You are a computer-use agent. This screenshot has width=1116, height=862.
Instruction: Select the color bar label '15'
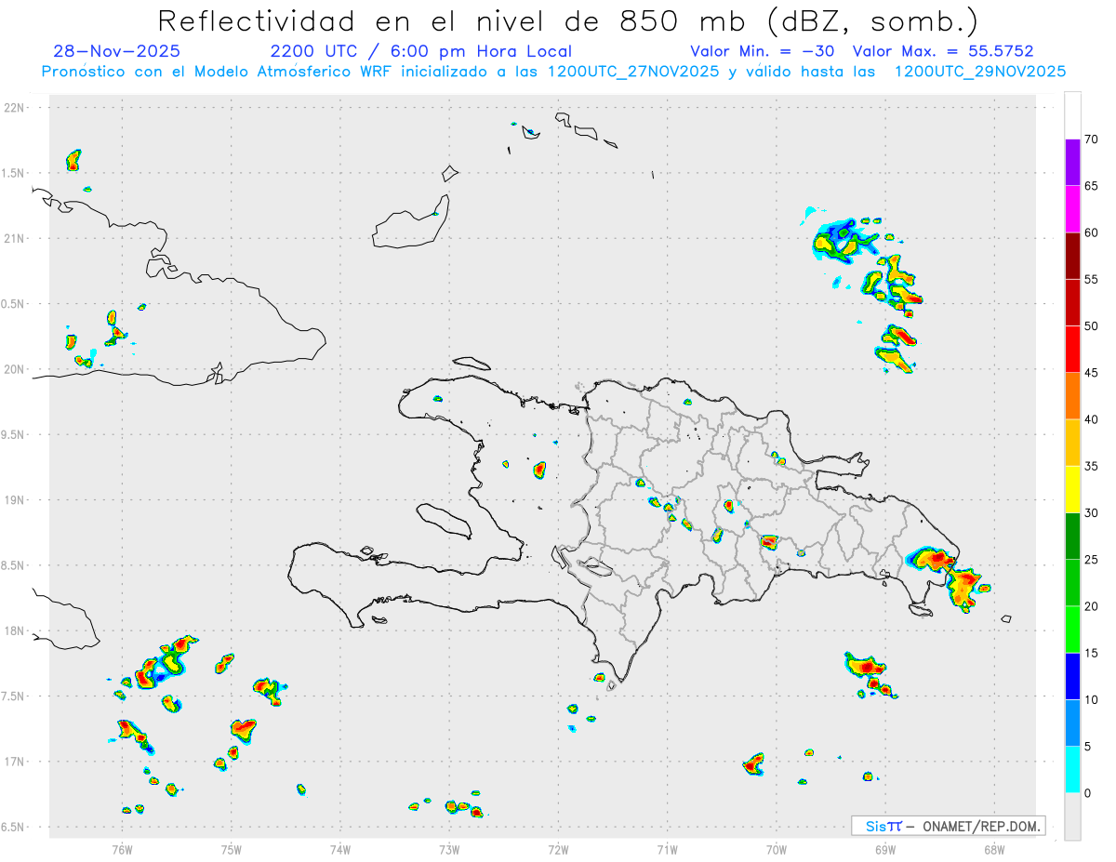(1092, 653)
